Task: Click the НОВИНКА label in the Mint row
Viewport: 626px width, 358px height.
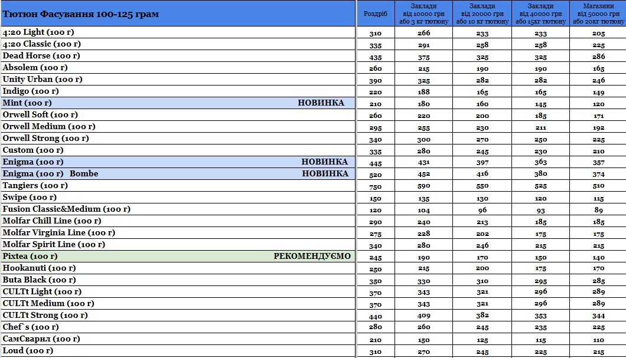Action: click(x=321, y=103)
